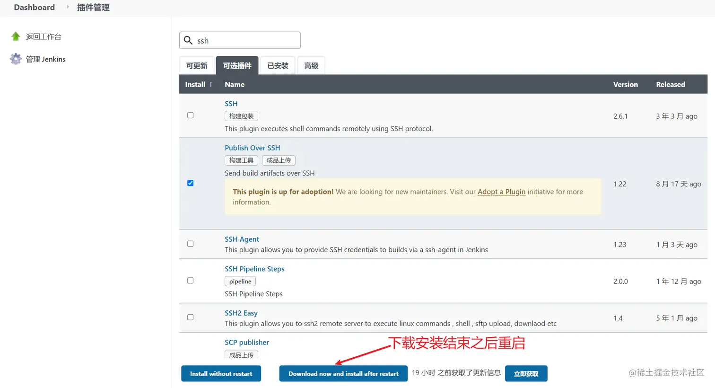The image size is (715, 388).
Task: Click the 立即获取 button
Action: tap(526, 374)
